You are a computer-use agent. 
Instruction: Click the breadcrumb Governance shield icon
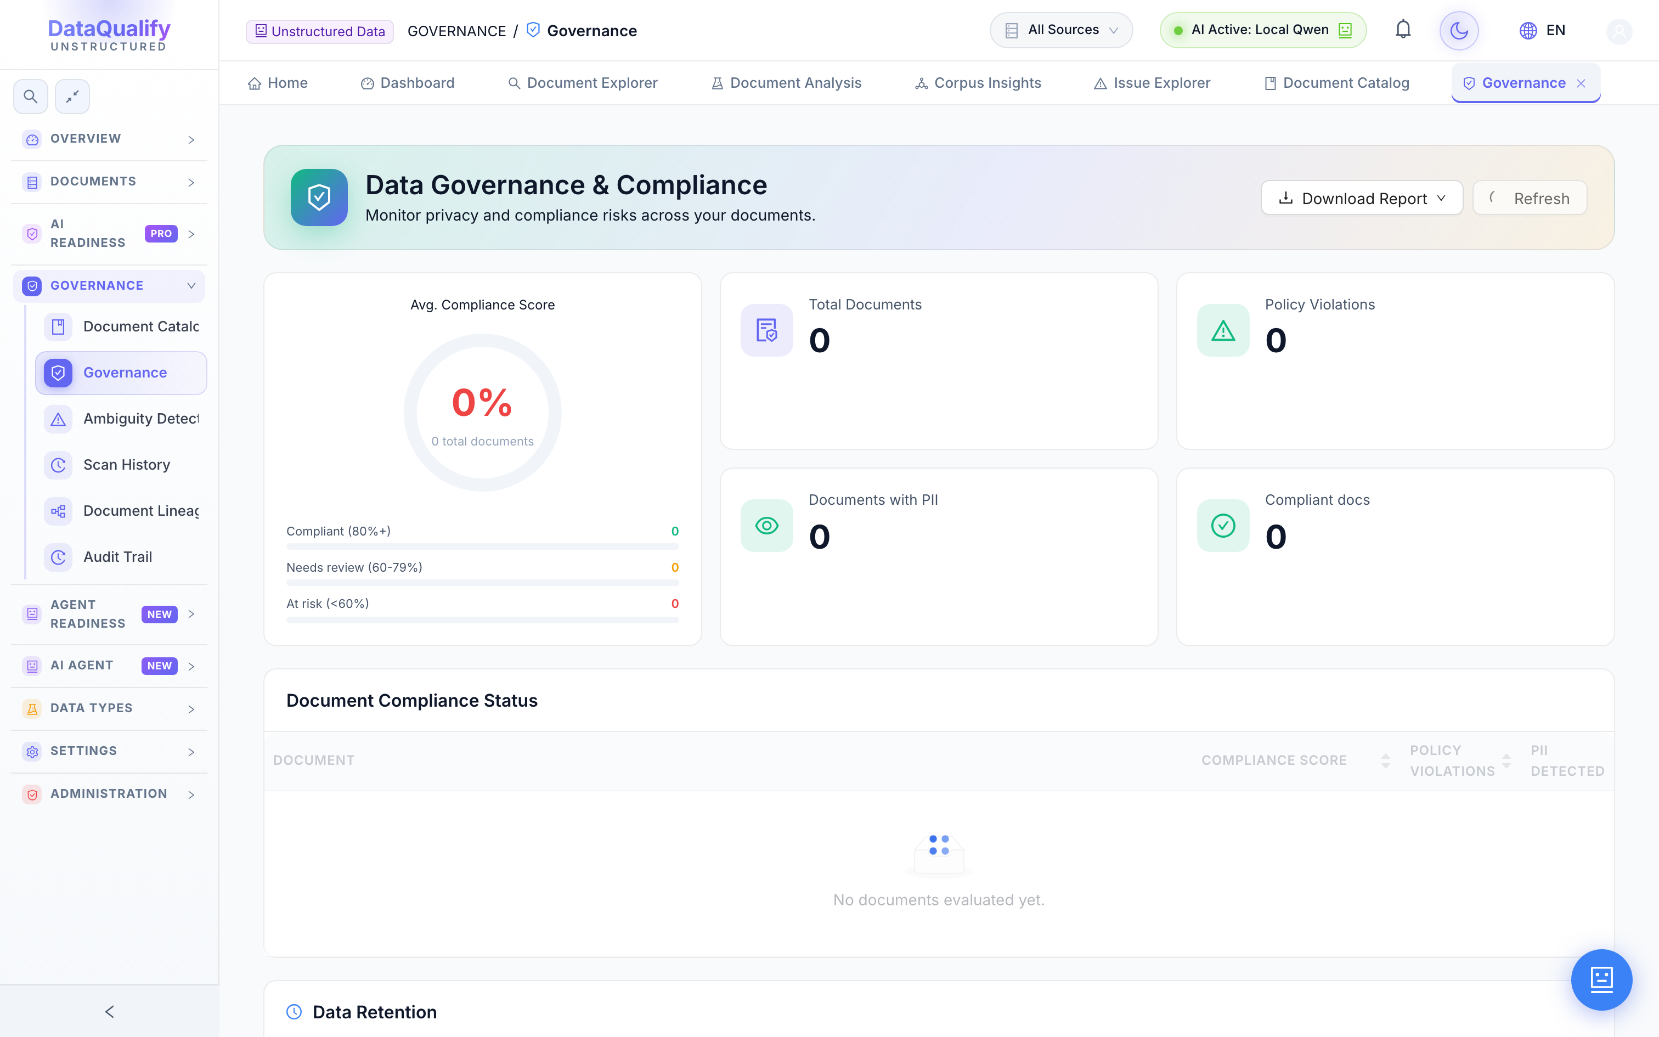click(x=533, y=30)
